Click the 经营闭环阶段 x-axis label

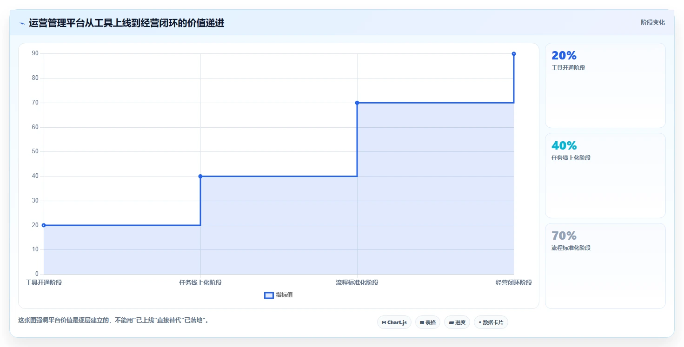point(514,282)
